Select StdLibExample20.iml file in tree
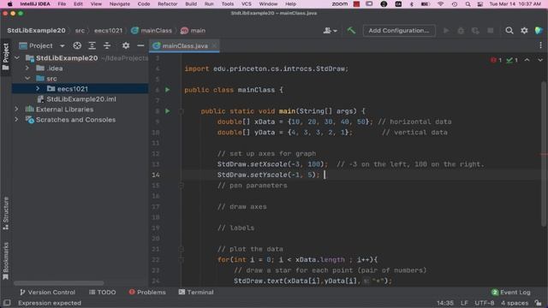The width and height of the screenshot is (548, 308). [x=80, y=99]
